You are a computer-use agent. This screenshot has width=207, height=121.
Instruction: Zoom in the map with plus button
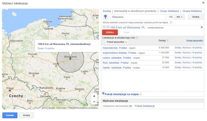point(94,96)
